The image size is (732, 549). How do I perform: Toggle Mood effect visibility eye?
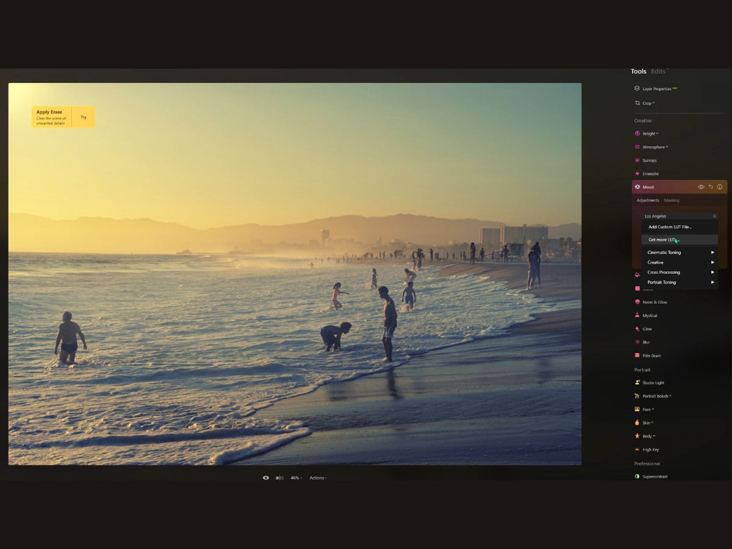(x=701, y=187)
